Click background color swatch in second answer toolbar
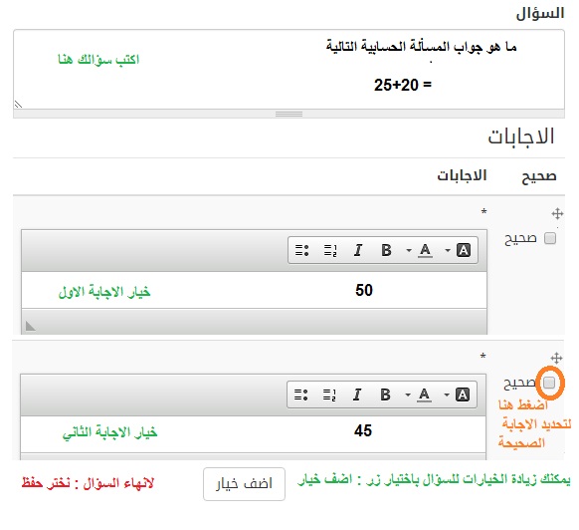The width and height of the screenshot is (579, 530). 463,395
